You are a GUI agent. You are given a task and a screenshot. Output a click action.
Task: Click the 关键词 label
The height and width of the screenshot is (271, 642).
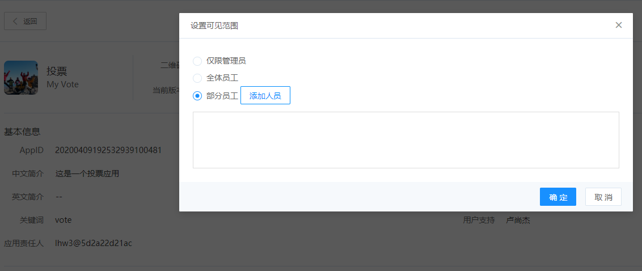32,220
